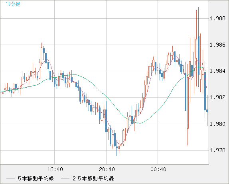Click the 1.978 price axis label
This screenshot has width=229, height=184.
pyautogui.click(x=217, y=150)
